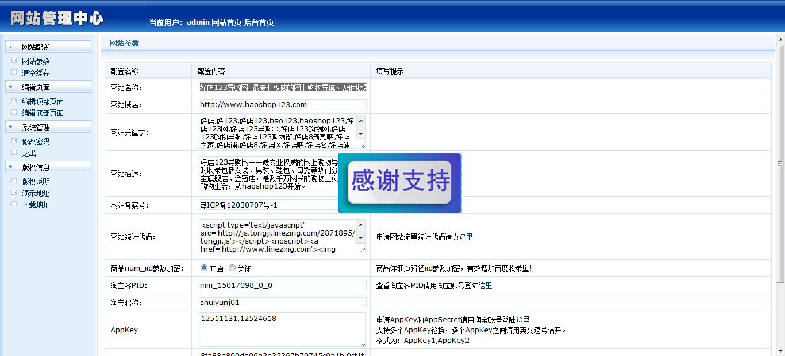The image size is (785, 356).
Task: Focus the 网站域名 input field
Action: 283,104
